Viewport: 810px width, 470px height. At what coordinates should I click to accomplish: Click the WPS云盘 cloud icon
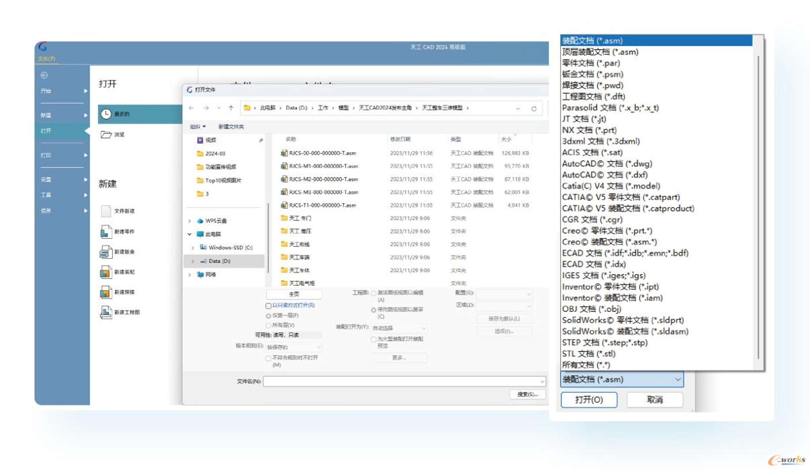coord(200,221)
